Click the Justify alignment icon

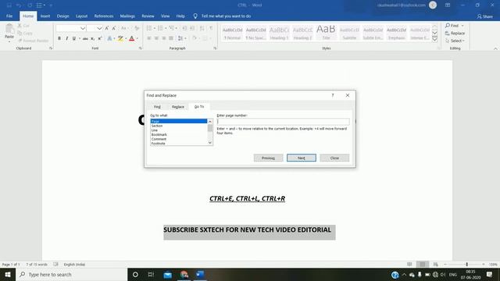pyautogui.click(x=171, y=38)
